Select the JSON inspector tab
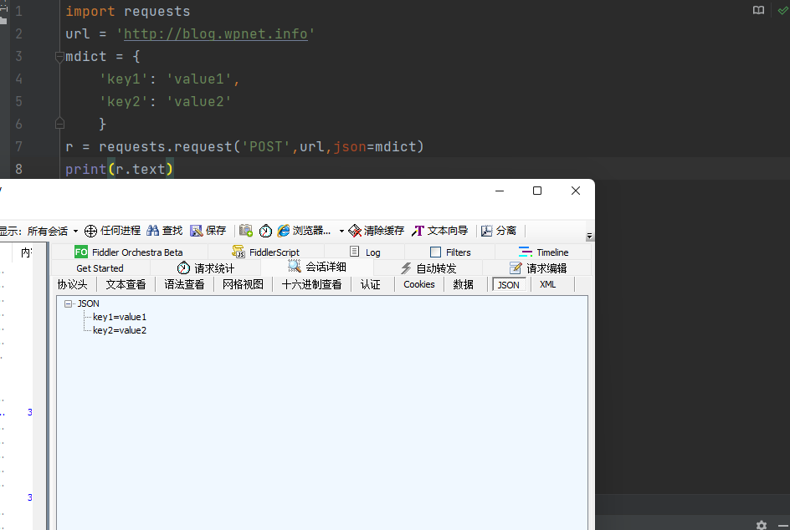This screenshot has width=790, height=530. click(508, 285)
